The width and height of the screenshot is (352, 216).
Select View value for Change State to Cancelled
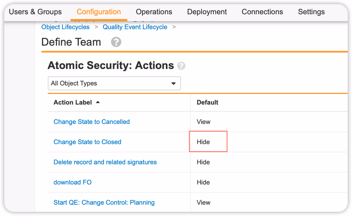(203, 122)
